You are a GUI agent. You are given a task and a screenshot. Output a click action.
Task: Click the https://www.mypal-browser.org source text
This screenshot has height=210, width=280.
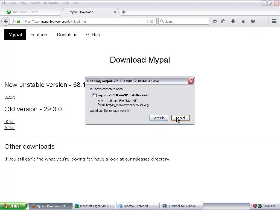(x=127, y=105)
